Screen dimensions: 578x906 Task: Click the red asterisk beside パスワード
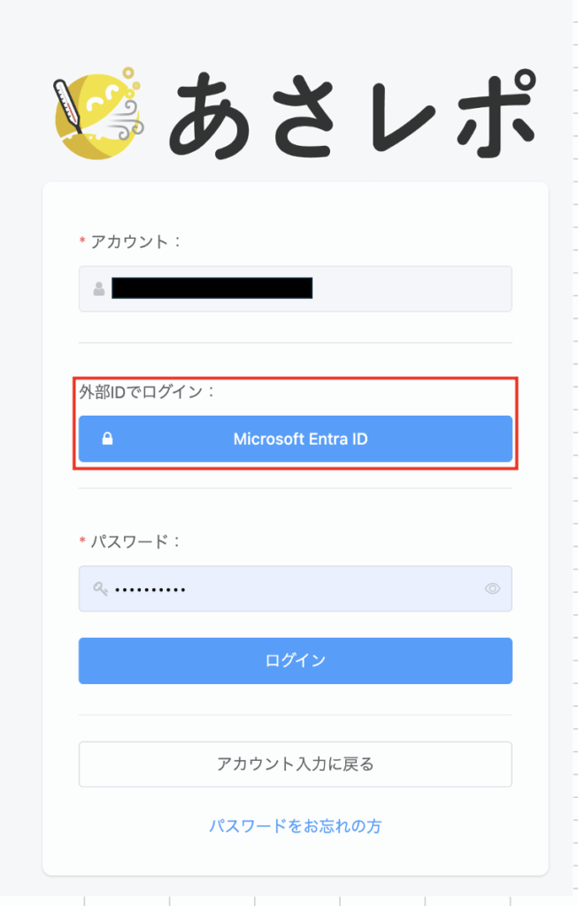click(82, 541)
